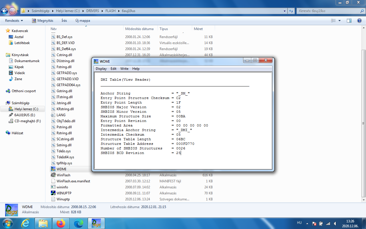Select the WinFlash.exe.manifest file icon

click(x=53, y=181)
